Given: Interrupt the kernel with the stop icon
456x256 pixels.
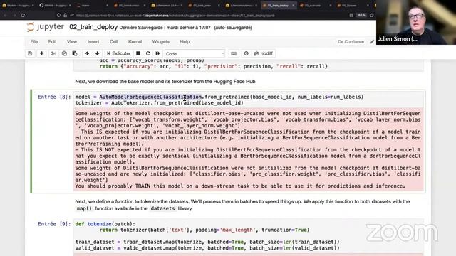Looking at the screenshot, I should 138,53.
